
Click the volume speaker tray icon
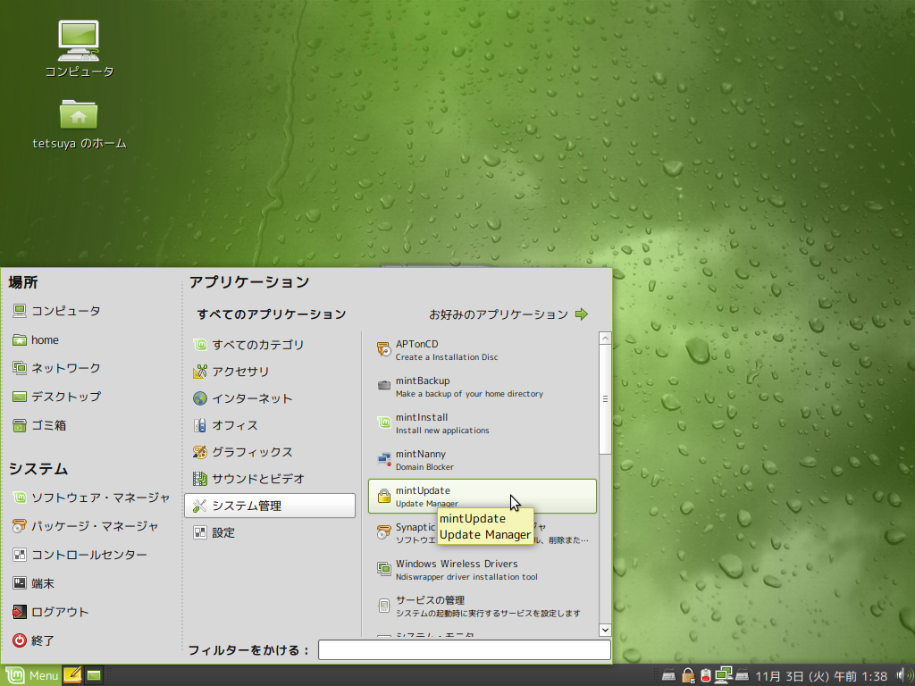(x=904, y=675)
